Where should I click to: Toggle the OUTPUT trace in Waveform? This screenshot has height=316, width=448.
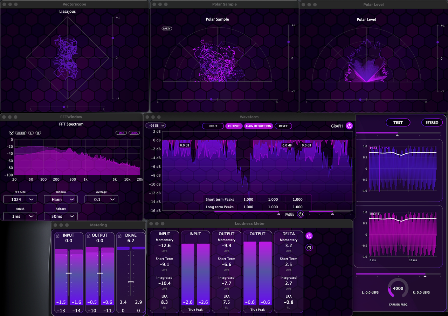point(234,126)
